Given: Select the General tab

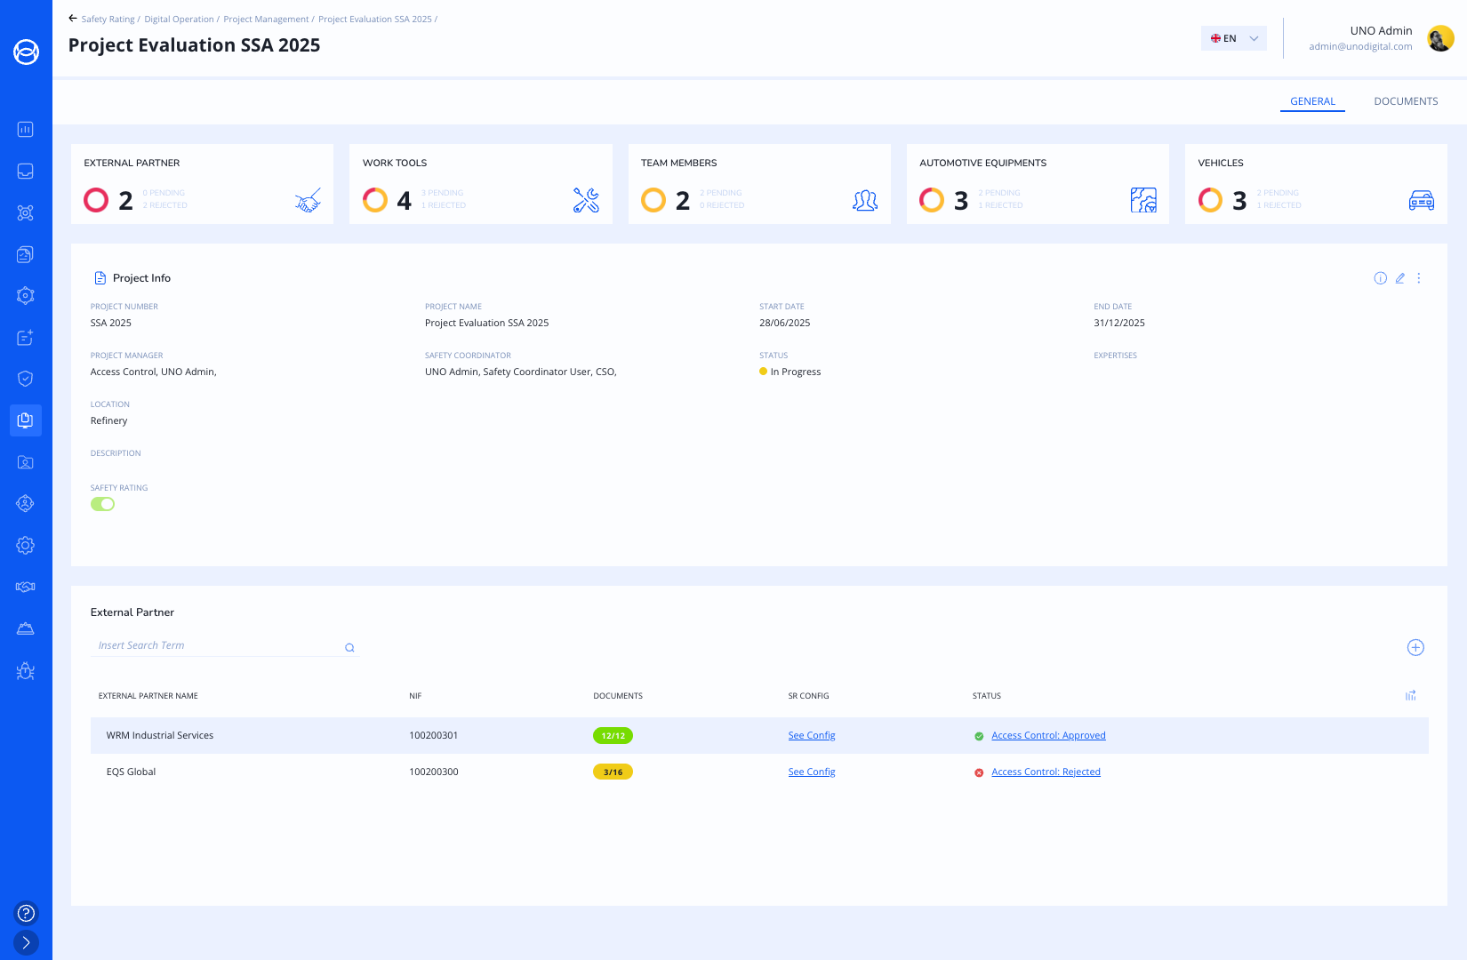Looking at the screenshot, I should pyautogui.click(x=1312, y=101).
